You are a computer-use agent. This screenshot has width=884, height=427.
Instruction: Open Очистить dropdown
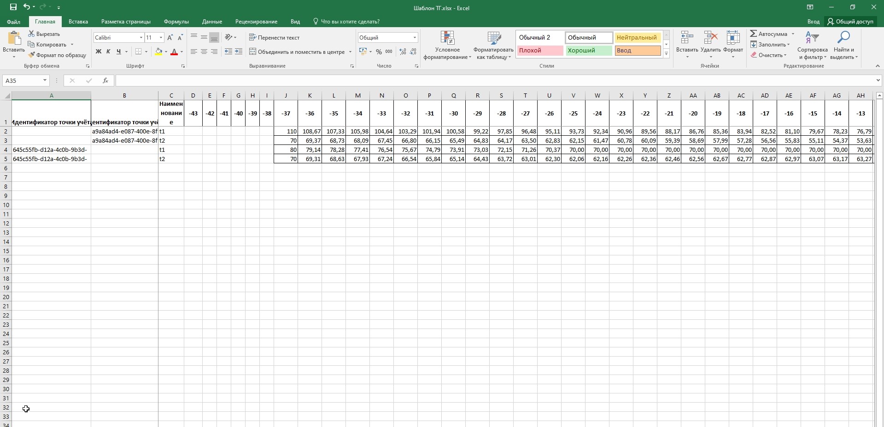768,55
